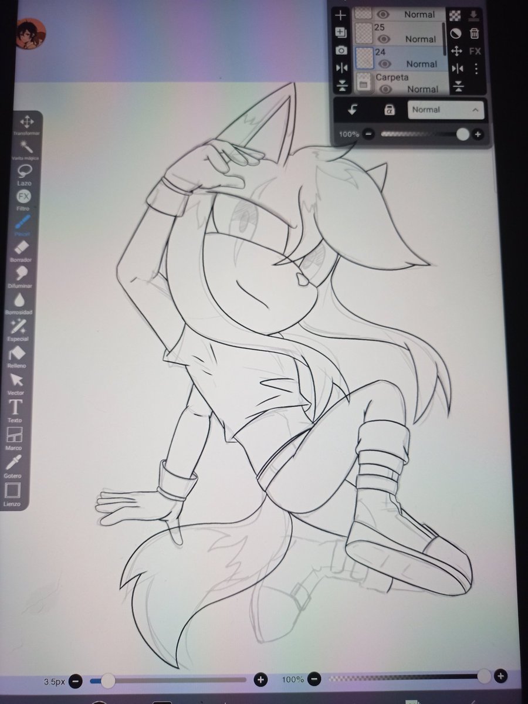Image resolution: width=528 pixels, height=704 pixels.
Task: Select layer 24 thumbnail
Action: pyautogui.click(x=364, y=59)
